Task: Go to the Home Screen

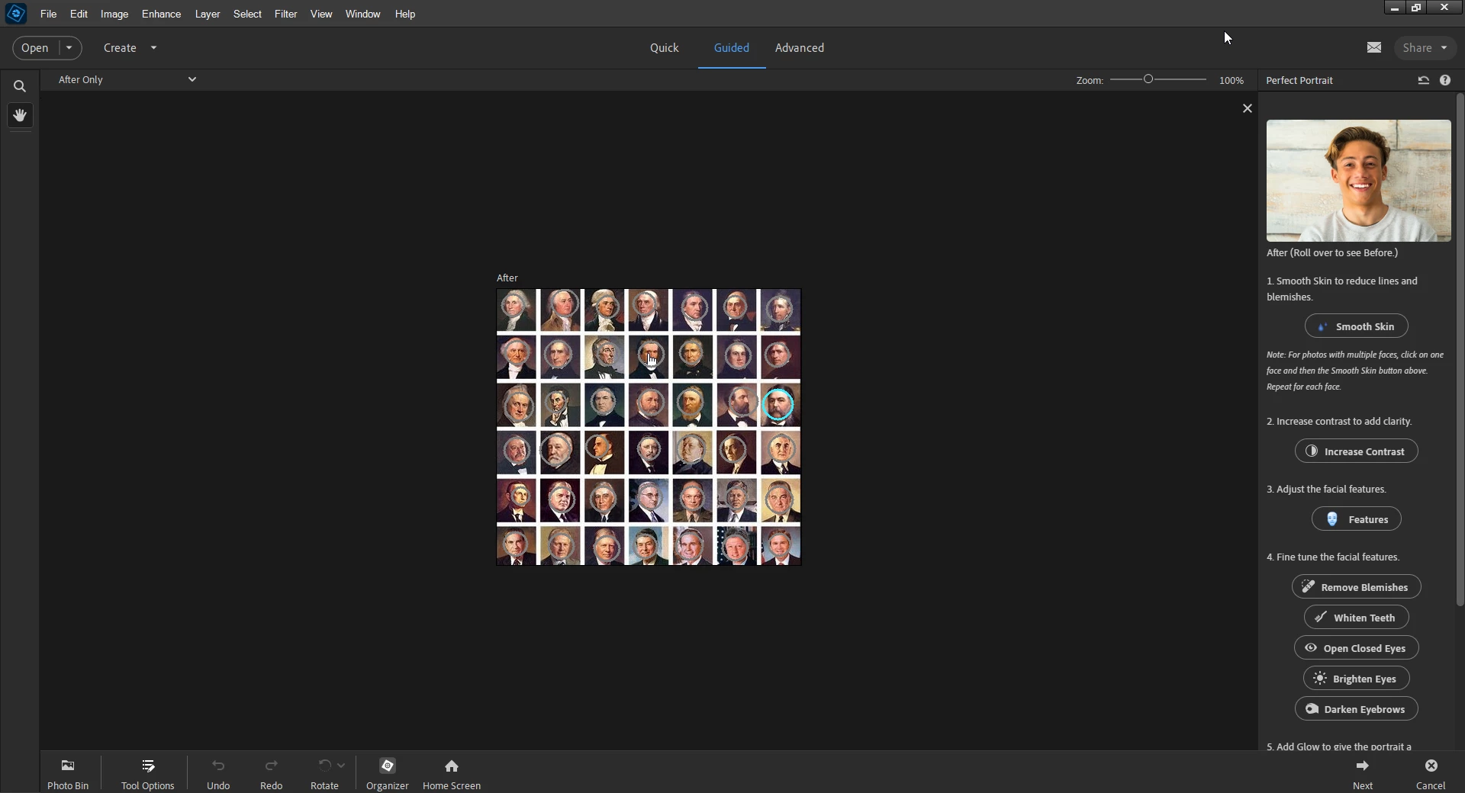Action: pyautogui.click(x=452, y=773)
